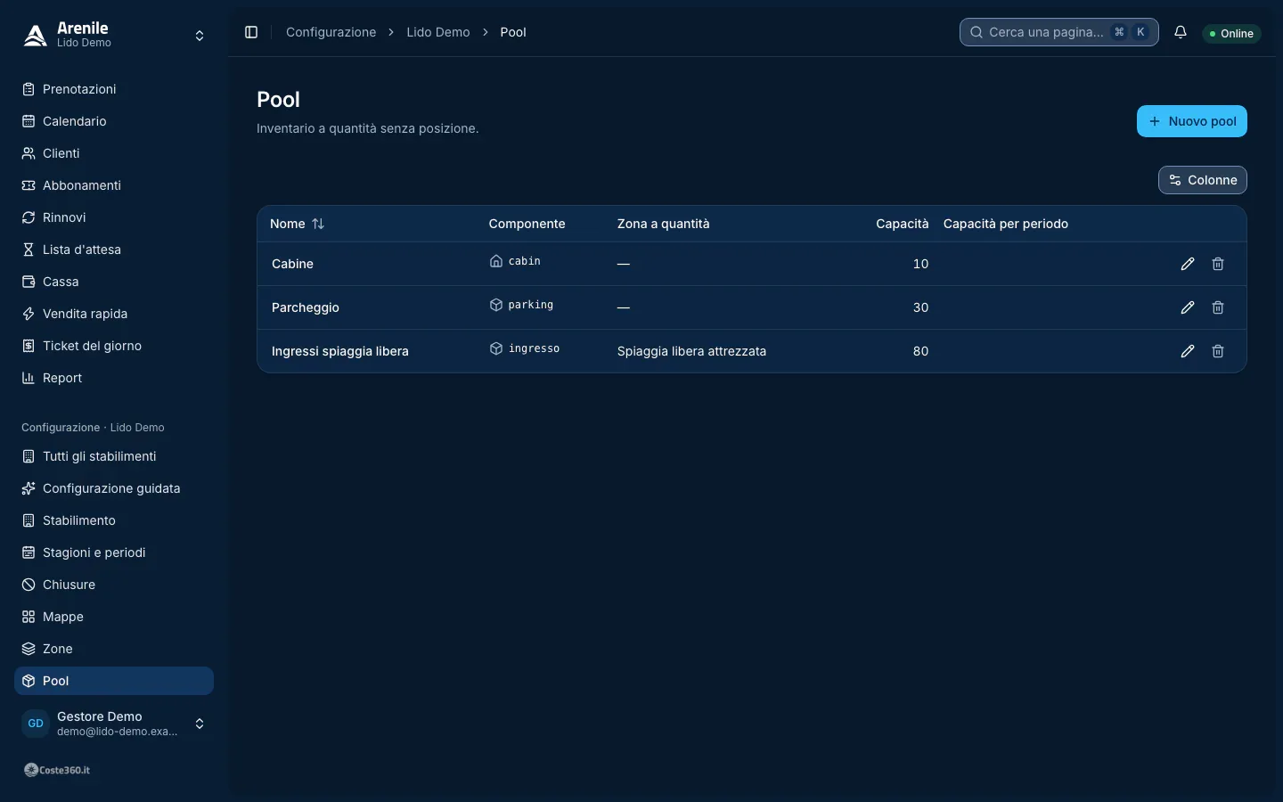Sort the table by Nome
This screenshot has width=1283, height=802.
(298, 224)
